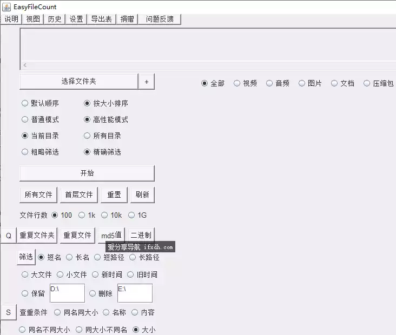This screenshot has height=335, width=396.
Task: Set 文件行数 to 100
Action: (x=62, y=215)
